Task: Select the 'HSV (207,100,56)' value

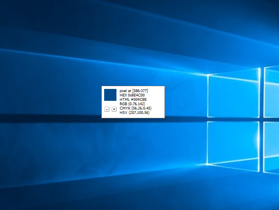Action: [134, 113]
